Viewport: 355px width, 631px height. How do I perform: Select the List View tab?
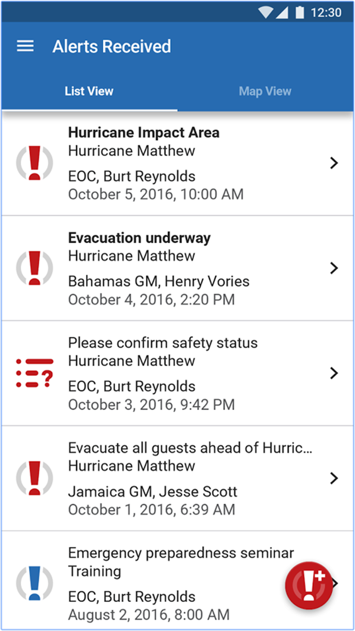89,91
